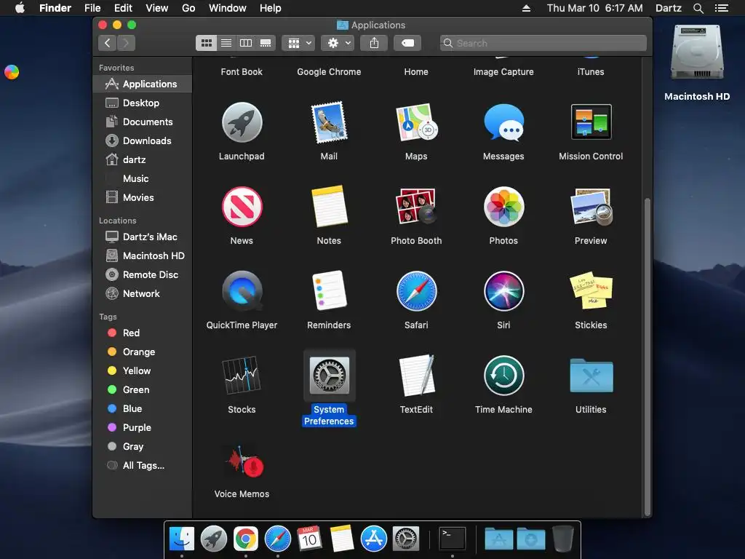The height and width of the screenshot is (559, 745).
Task: Open the Action gear dropdown
Action: click(338, 43)
